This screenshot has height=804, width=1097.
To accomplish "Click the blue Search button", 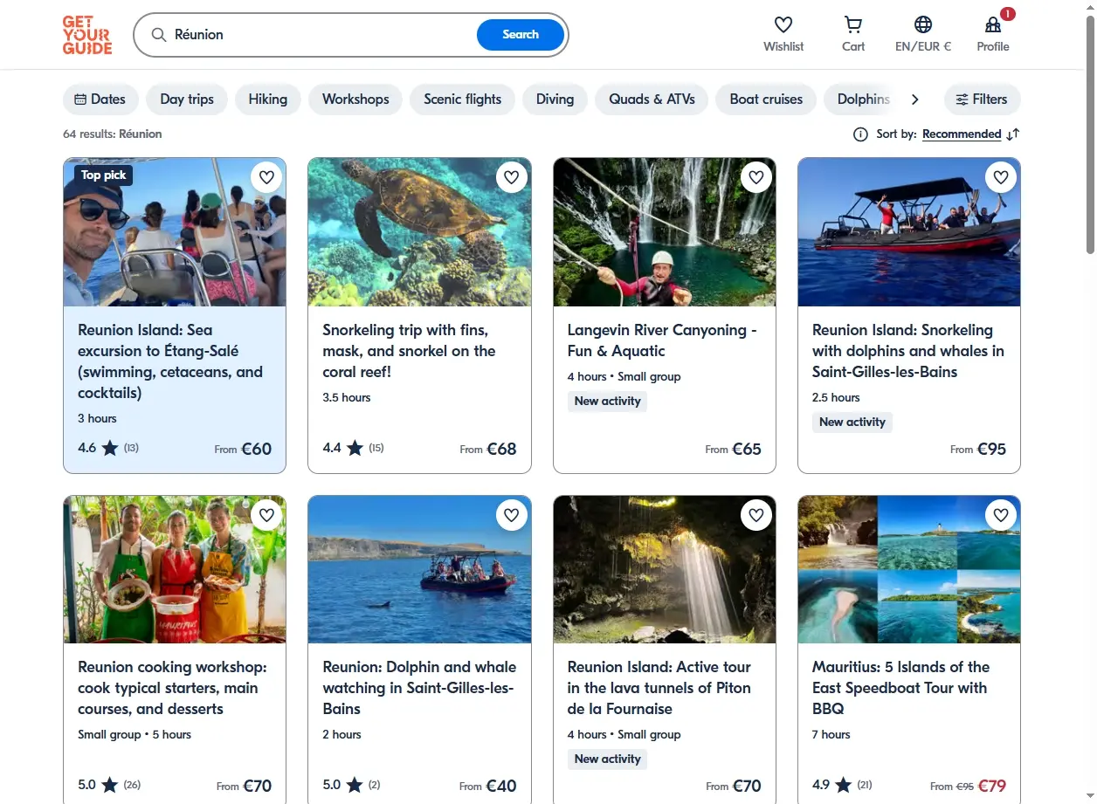I will [x=521, y=35].
